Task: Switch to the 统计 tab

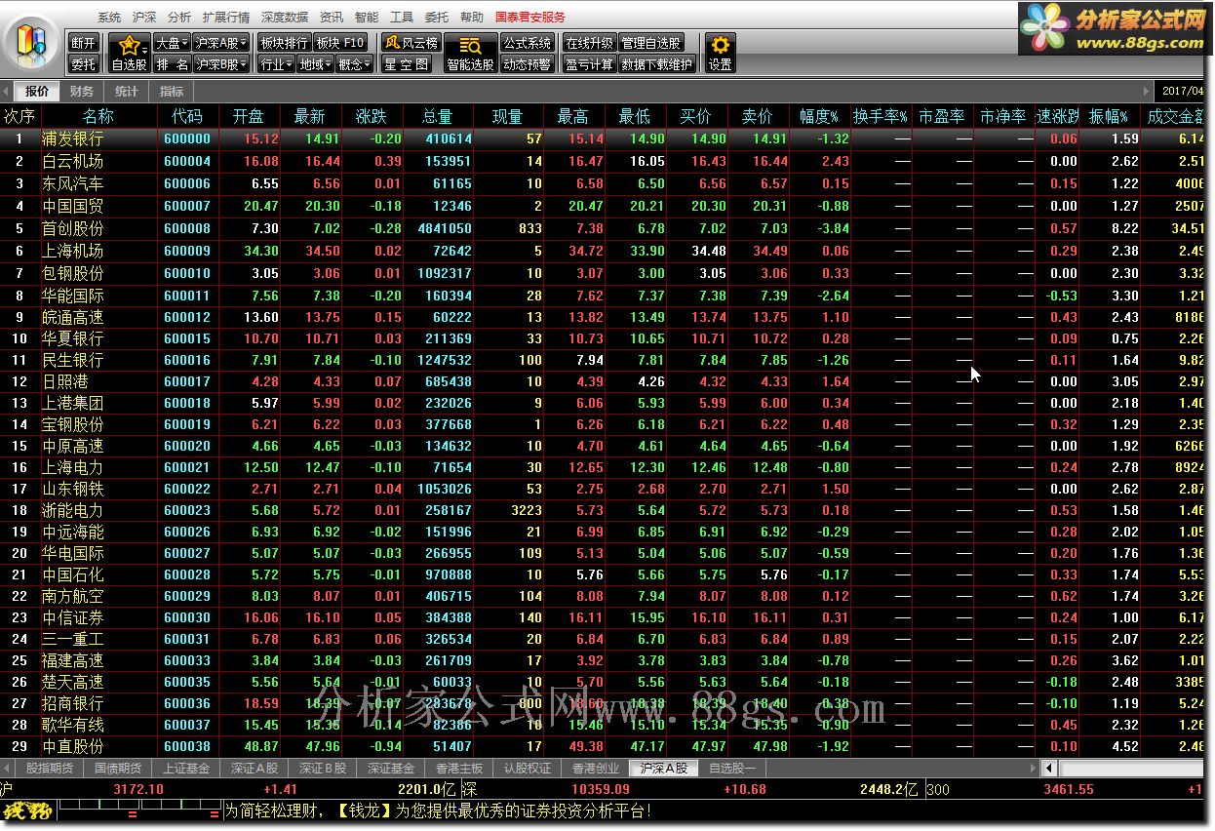Action: coord(126,92)
